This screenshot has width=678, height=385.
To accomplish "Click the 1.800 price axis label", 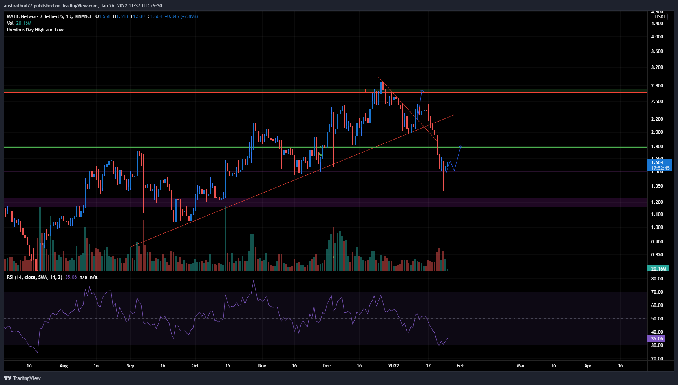I will (x=657, y=147).
